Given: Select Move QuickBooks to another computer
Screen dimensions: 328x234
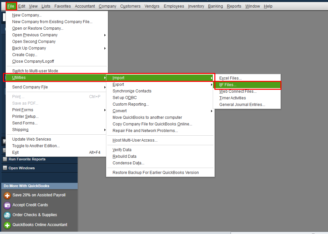Looking at the screenshot, I should point(160,117).
